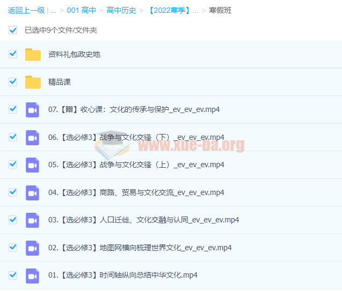Click video icon for 01 时间轴纵向总结 file
Viewport: 342px width, 291px height.
(33, 275)
